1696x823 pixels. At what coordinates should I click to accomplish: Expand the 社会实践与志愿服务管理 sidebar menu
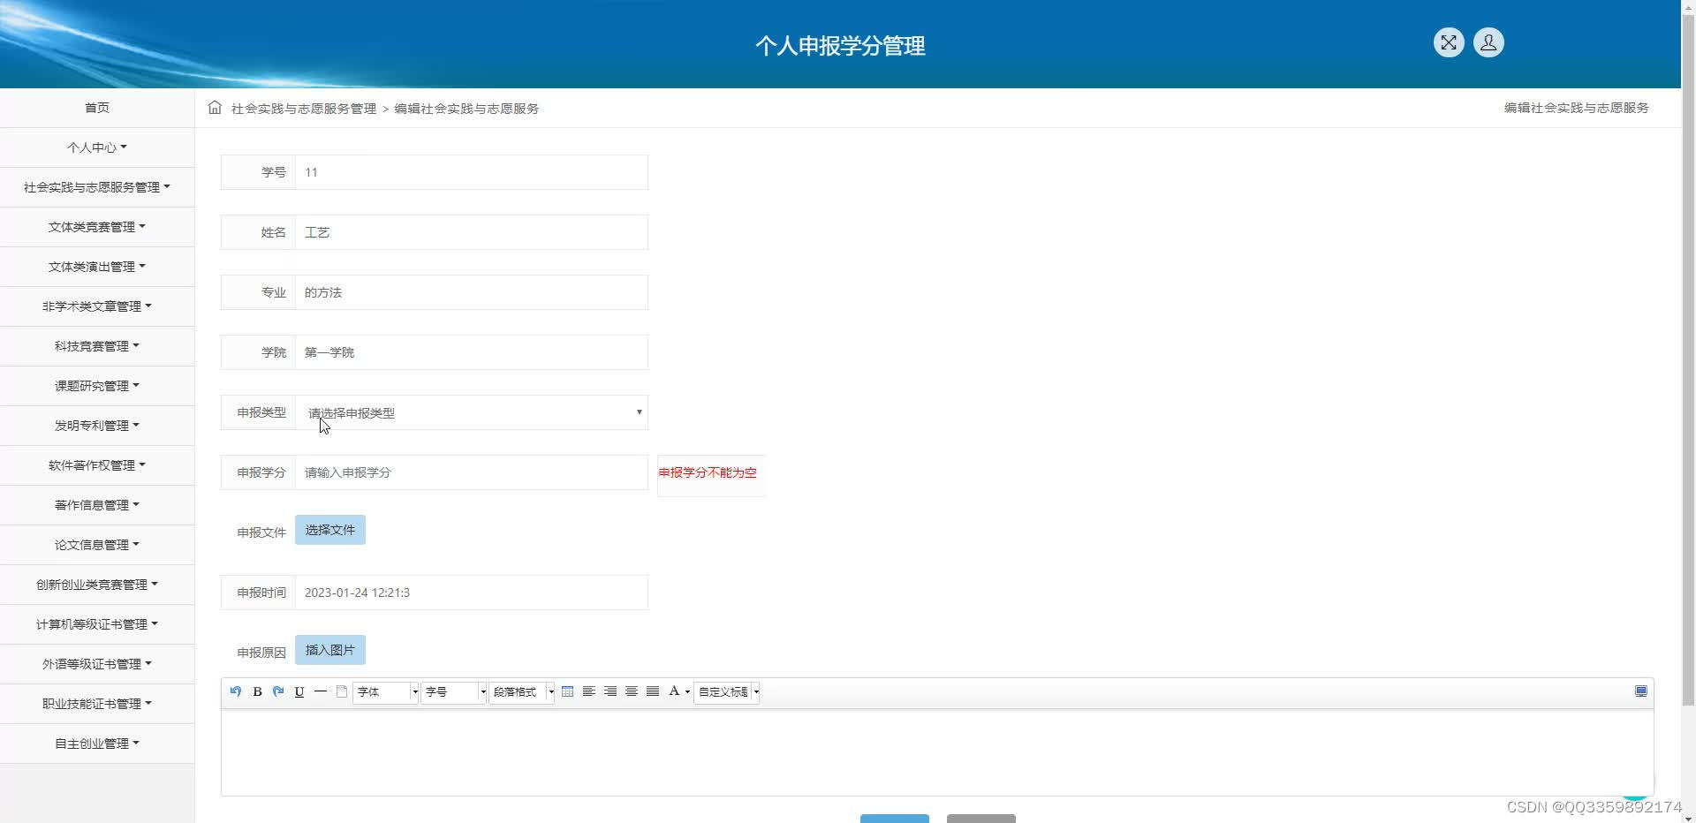point(97,187)
